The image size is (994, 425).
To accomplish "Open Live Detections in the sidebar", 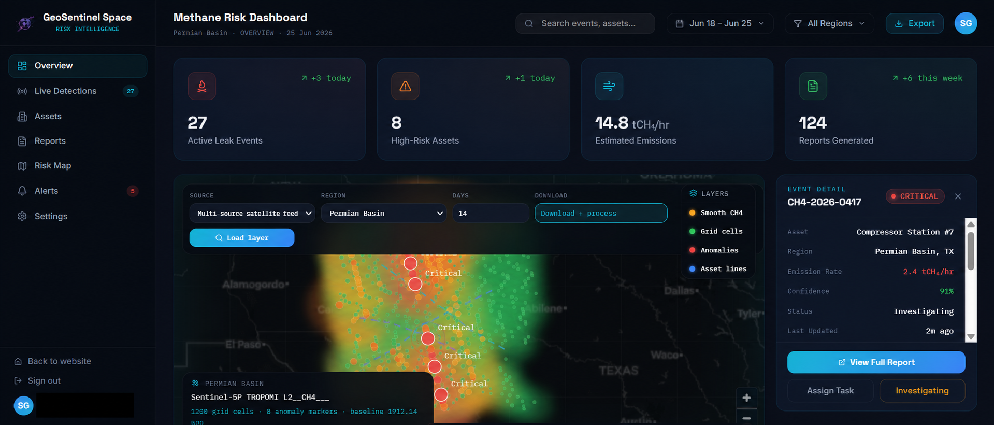I will (x=78, y=91).
